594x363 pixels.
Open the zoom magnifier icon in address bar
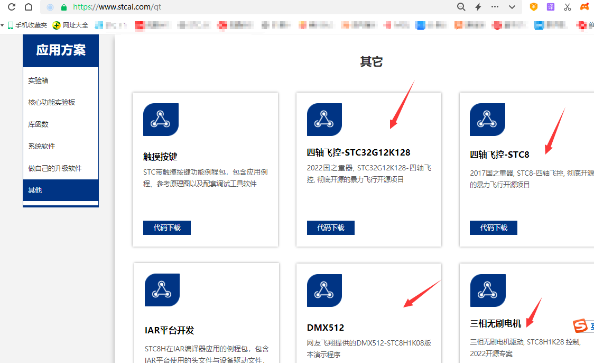coord(461,7)
